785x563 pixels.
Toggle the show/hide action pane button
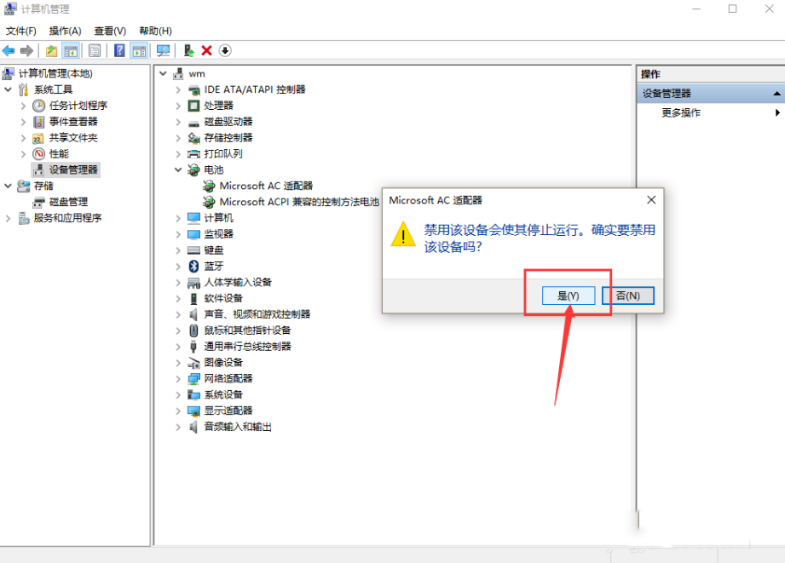(x=139, y=50)
